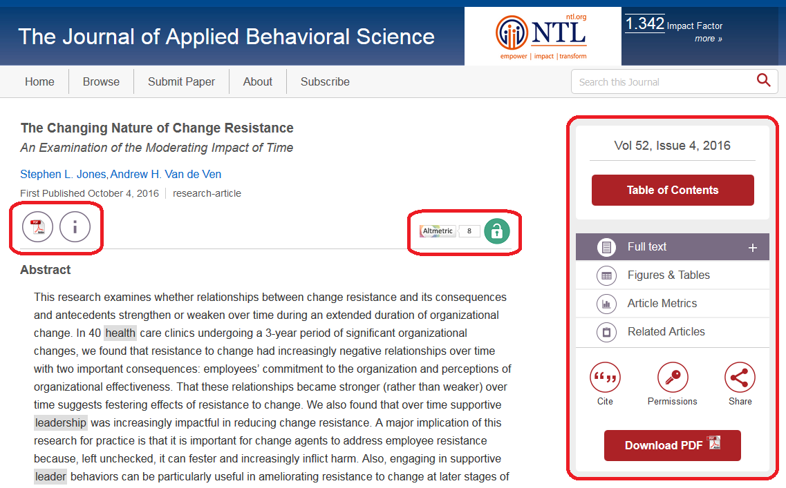Open the Figures & Tables section
Image resolution: width=786 pixels, height=488 pixels.
click(668, 275)
